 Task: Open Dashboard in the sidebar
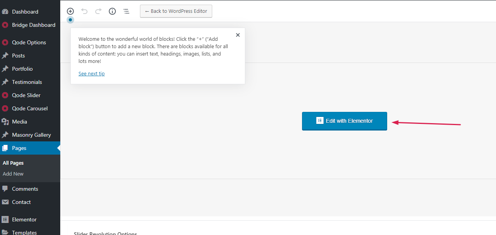25,12
